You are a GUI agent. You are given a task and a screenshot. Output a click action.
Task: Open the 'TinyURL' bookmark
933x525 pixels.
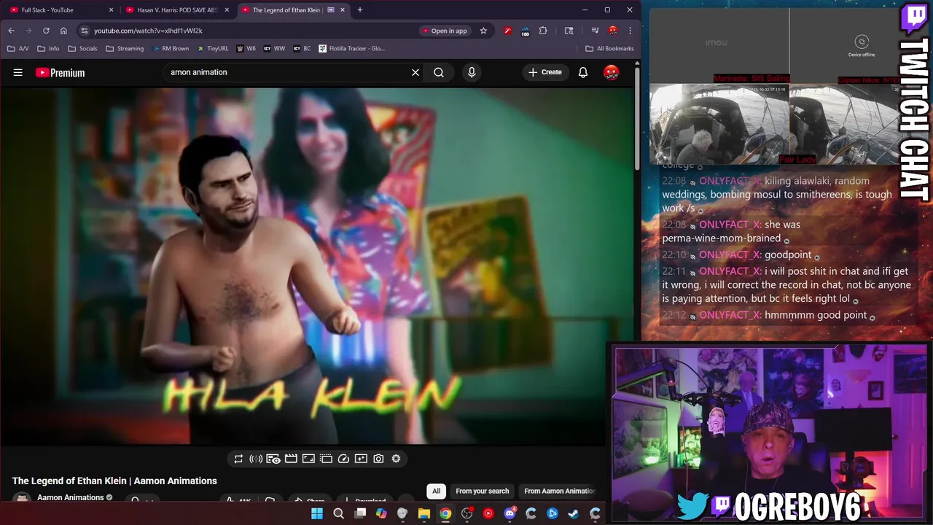[x=212, y=49]
